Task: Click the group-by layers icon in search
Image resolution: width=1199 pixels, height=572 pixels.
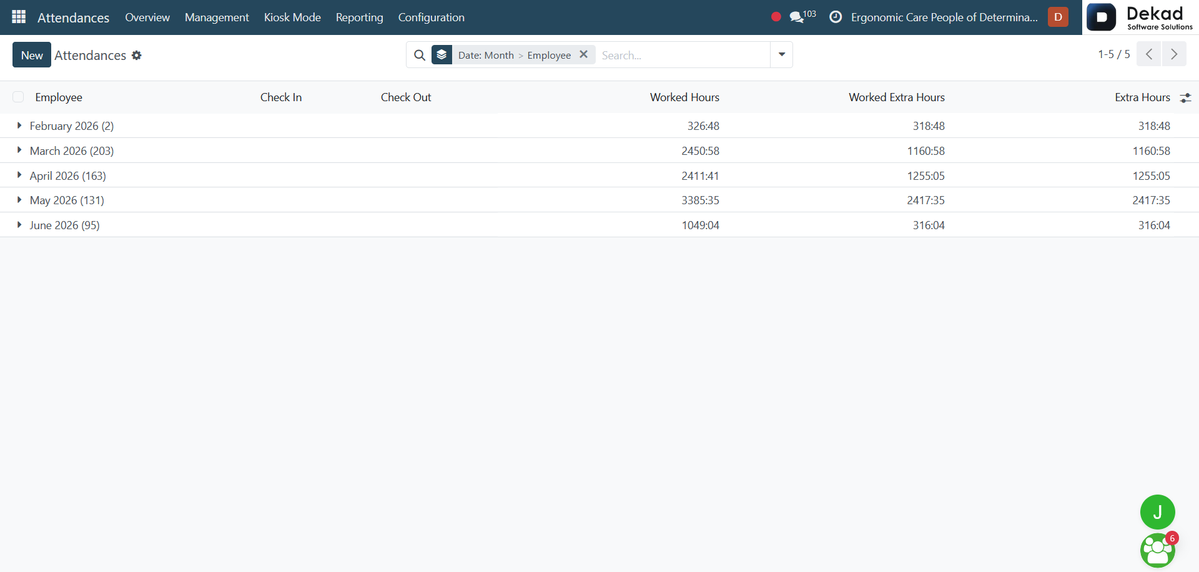Action: [x=442, y=55]
